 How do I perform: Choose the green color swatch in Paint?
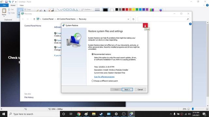pos(137,9)
